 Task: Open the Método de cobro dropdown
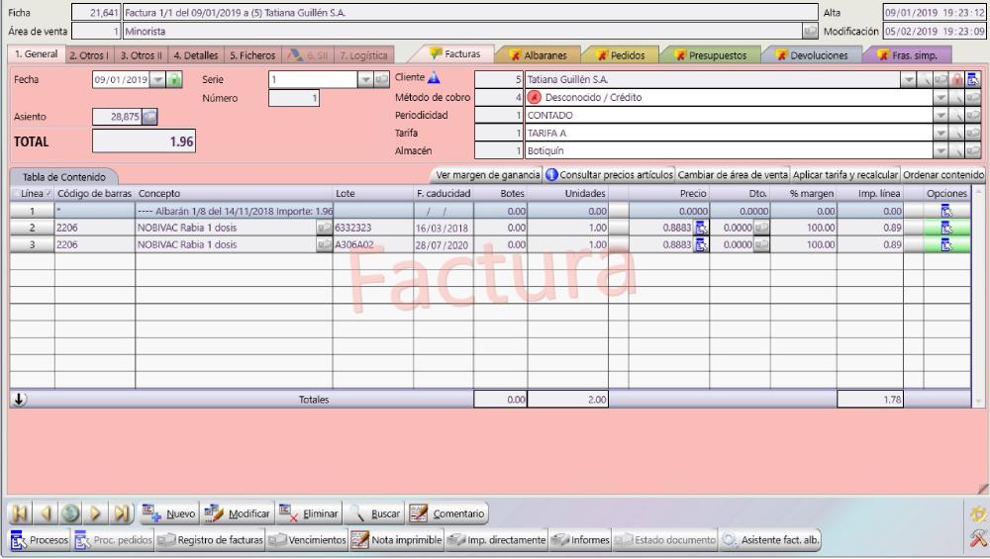click(939, 98)
